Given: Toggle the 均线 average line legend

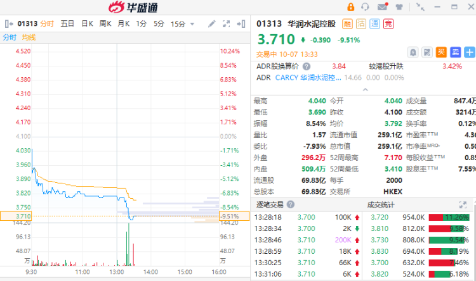Looking at the screenshot, I should 29,37.
